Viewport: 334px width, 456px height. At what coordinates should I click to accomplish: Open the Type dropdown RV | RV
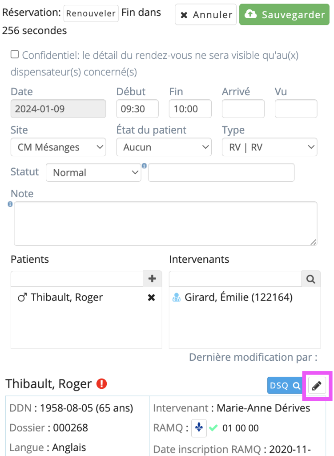[270, 147]
